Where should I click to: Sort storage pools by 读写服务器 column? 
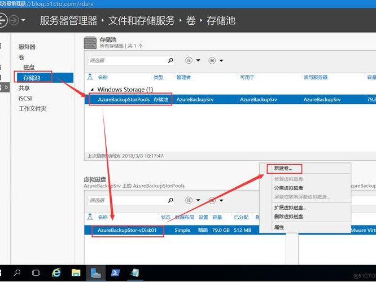pyautogui.click(x=316, y=77)
